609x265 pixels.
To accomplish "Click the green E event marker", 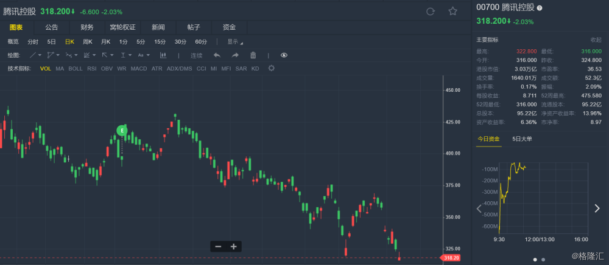I will coord(122,131).
